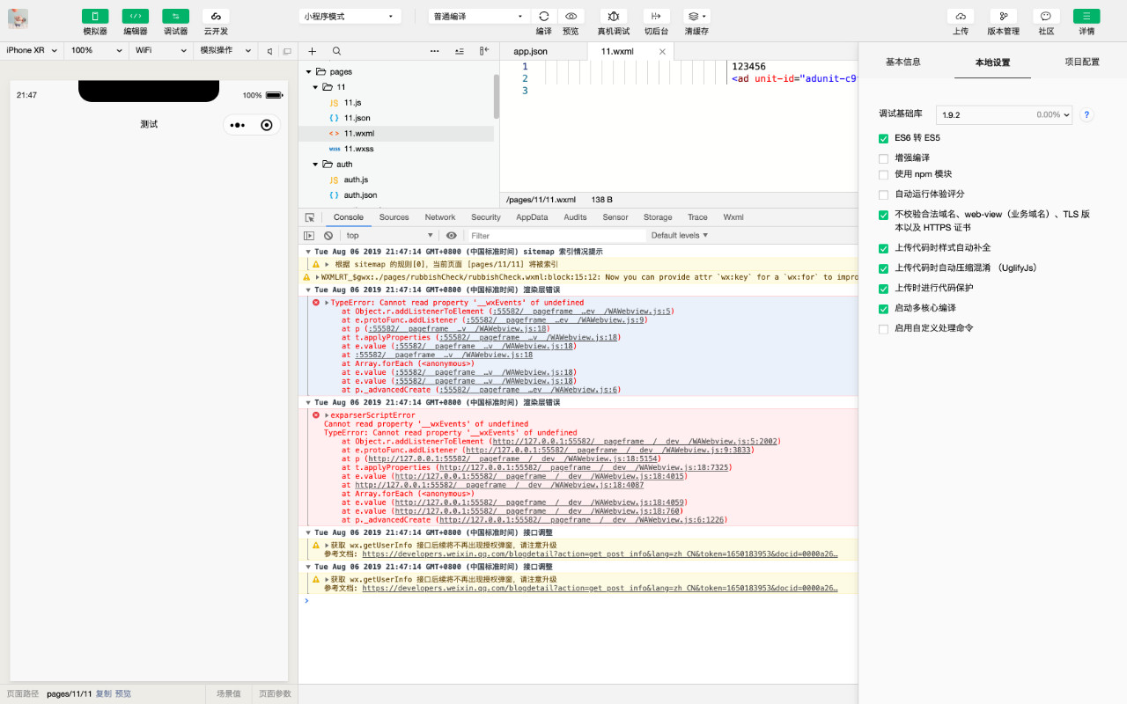
Task: Click the user avatar in the toolbar
Action: click(18, 18)
